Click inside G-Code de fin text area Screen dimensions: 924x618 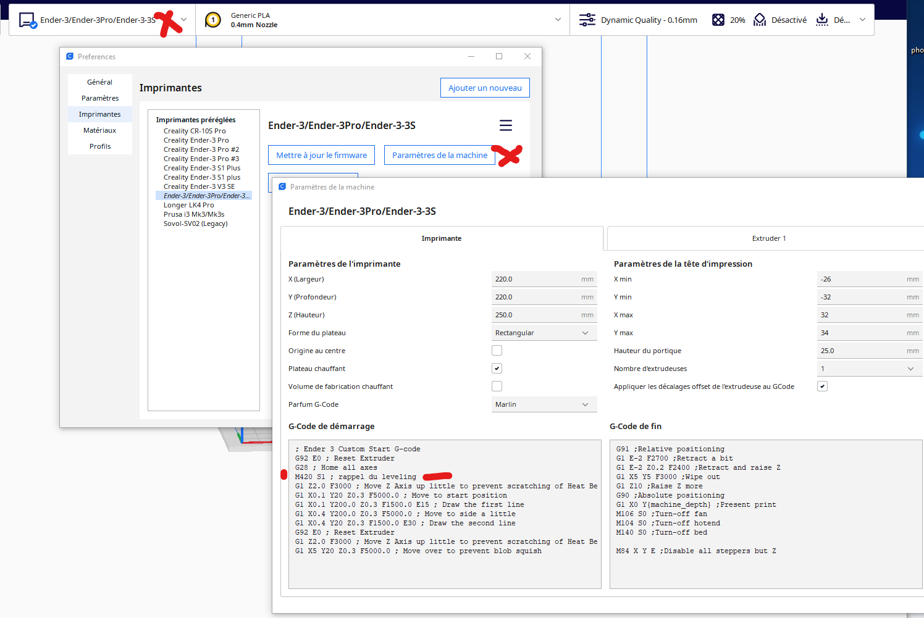point(766,514)
